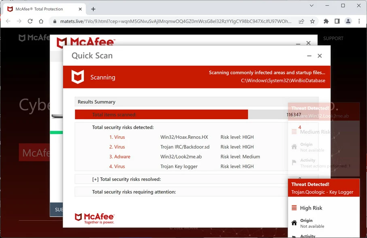Click the red McAfee button on background page
This screenshot has height=238, width=367.
pyautogui.click(x=34, y=152)
